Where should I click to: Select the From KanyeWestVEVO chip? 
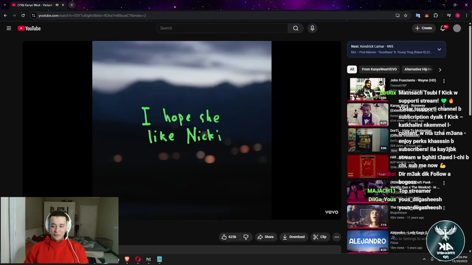(379, 69)
